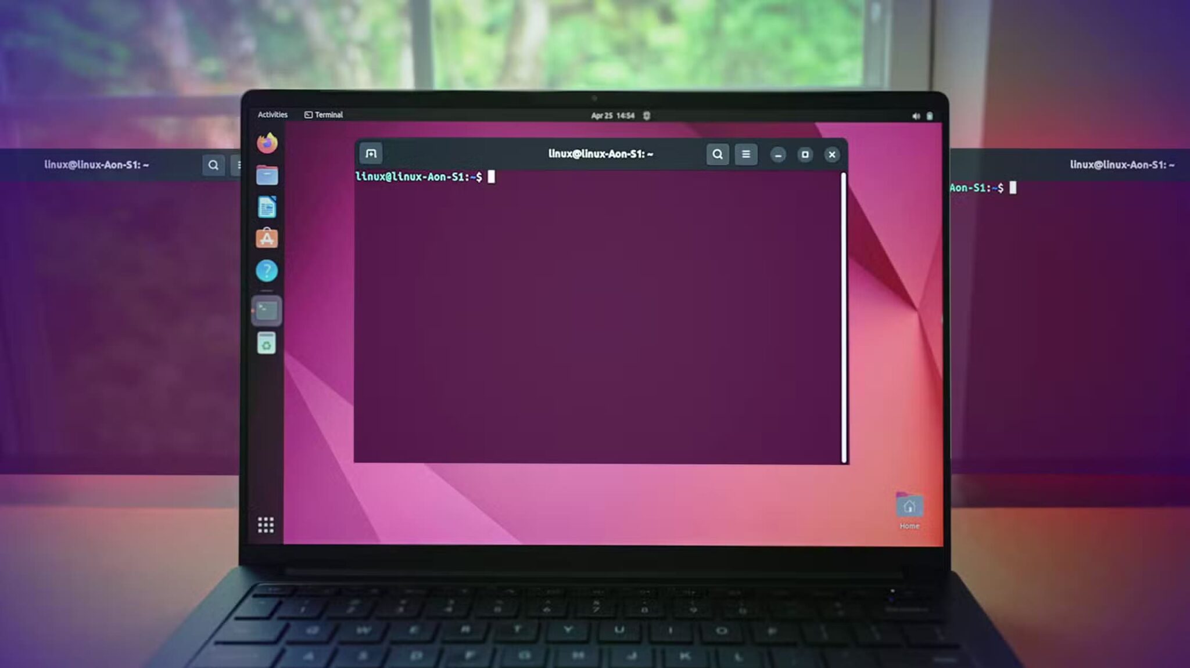This screenshot has width=1190, height=668.
Task: Click system sound icon in top bar
Action: pyautogui.click(x=915, y=115)
